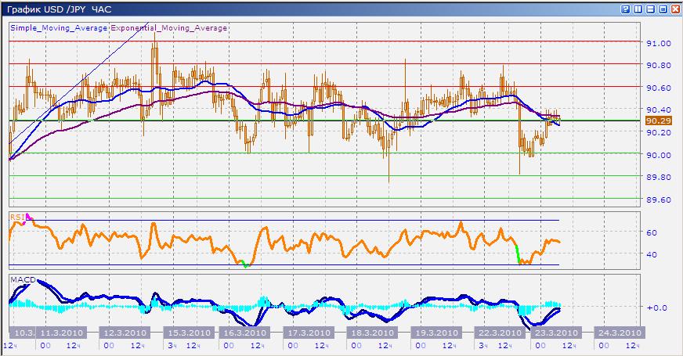683x356 pixels.
Task: Select the 18.3.2010 date marker
Action: coord(372,333)
